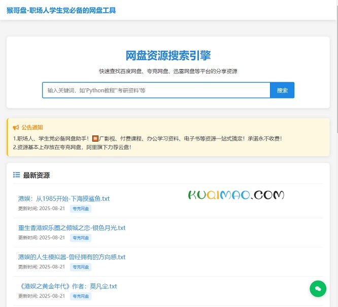Open the 猴哥盘 site title link

pos(61,10)
